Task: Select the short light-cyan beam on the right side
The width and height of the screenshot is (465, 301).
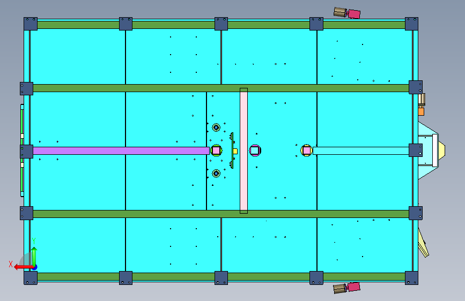Action: (x=361, y=151)
